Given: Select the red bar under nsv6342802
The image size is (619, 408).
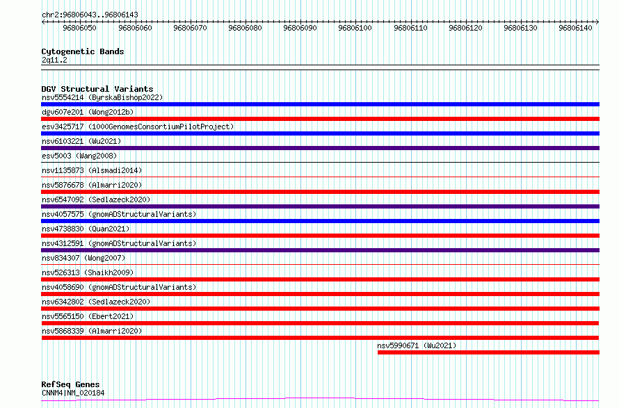Looking at the screenshot, I should coord(320,309).
